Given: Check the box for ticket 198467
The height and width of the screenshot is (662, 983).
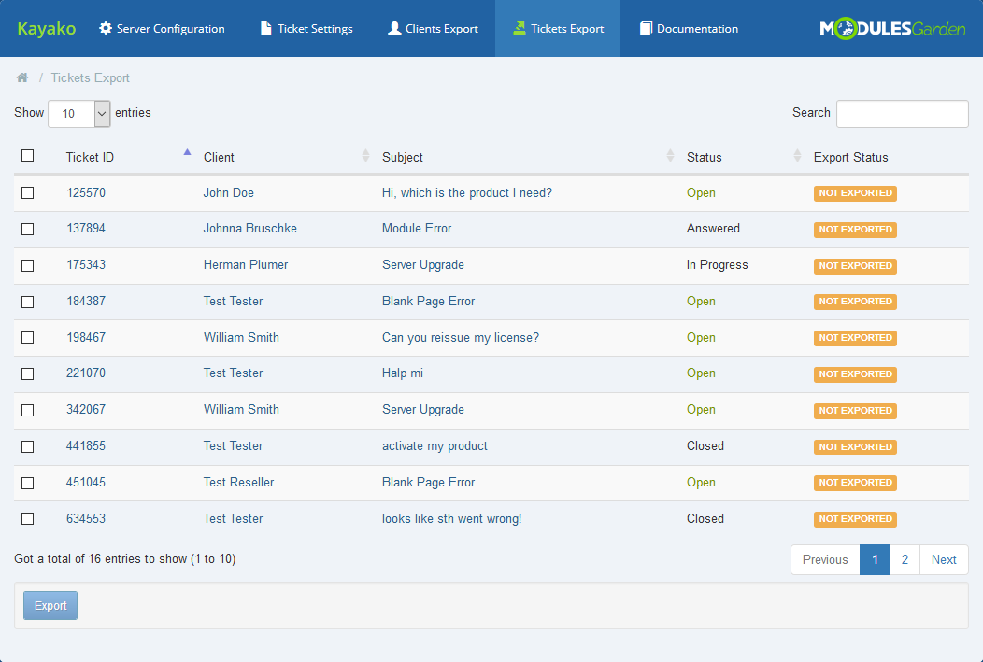Looking at the screenshot, I should tap(28, 338).
